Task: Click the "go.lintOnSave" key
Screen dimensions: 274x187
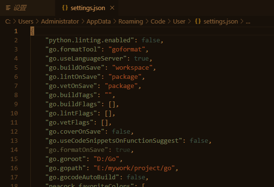Action: point(73,77)
